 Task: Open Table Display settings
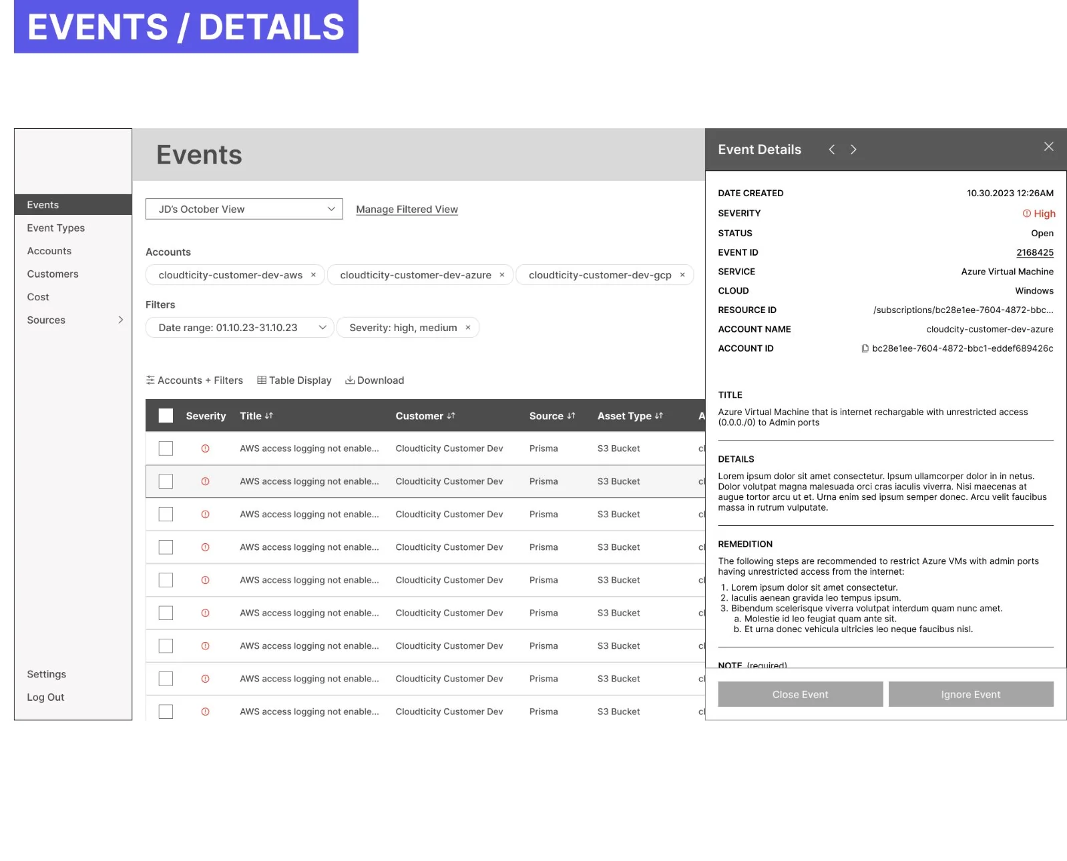click(294, 380)
